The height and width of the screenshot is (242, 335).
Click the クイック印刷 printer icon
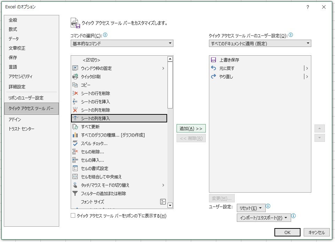(x=75, y=76)
